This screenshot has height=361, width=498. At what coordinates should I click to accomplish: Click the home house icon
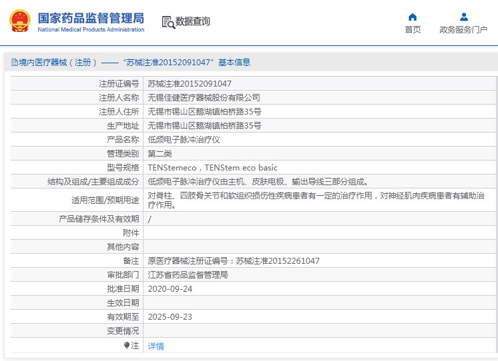click(x=413, y=17)
